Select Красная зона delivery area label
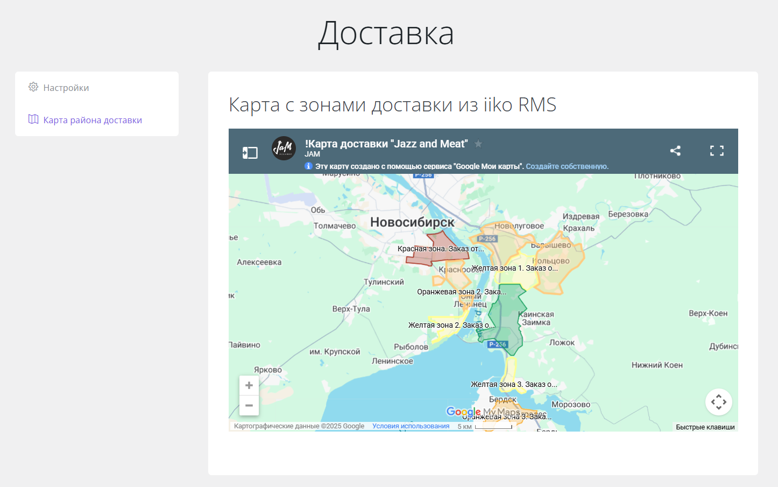 [441, 249]
